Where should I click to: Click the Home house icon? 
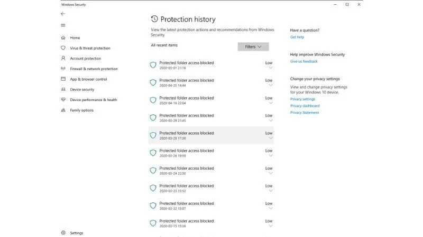[63, 37]
